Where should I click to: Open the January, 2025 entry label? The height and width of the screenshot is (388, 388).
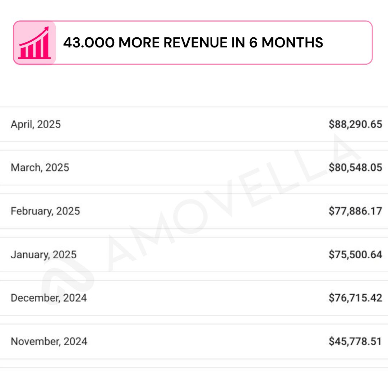[x=43, y=255]
